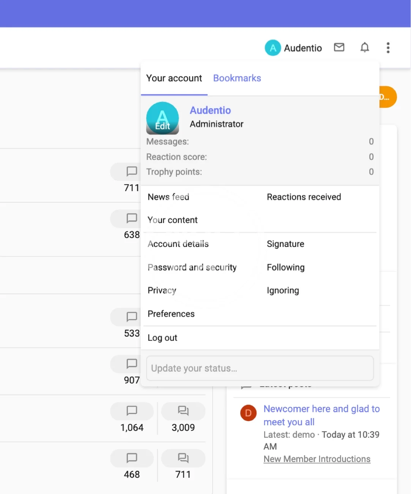Switch to the Bookmarks tab
Viewport: 411px width, 494px height.
[237, 78]
